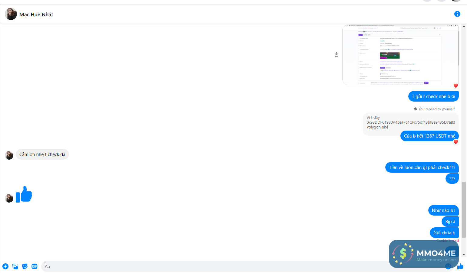Screen dimensions: 467x273
Task: Open the shared transaction screenshot thumbnail
Action: [x=400, y=54]
